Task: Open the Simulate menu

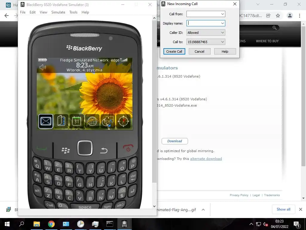Action: tap(58, 12)
